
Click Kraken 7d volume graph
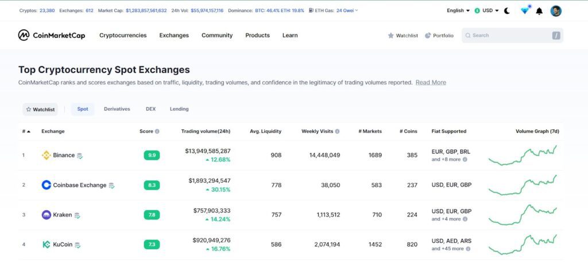[x=523, y=215]
